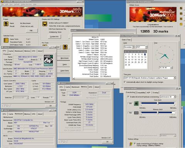Switch to the Compatibility tab in the overclocking window

point(141,92)
